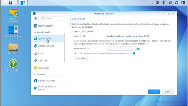Click Iniciar sessão ou registar conta MyDS link
The height and width of the screenshot is (106, 188).
(128, 36)
